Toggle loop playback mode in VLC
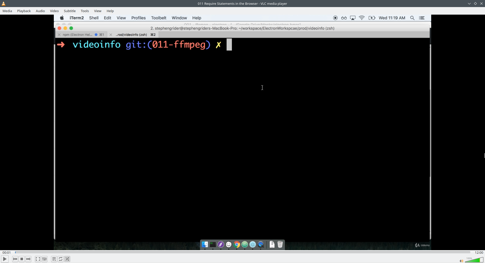This screenshot has width=485, height=263. pyautogui.click(x=61, y=259)
